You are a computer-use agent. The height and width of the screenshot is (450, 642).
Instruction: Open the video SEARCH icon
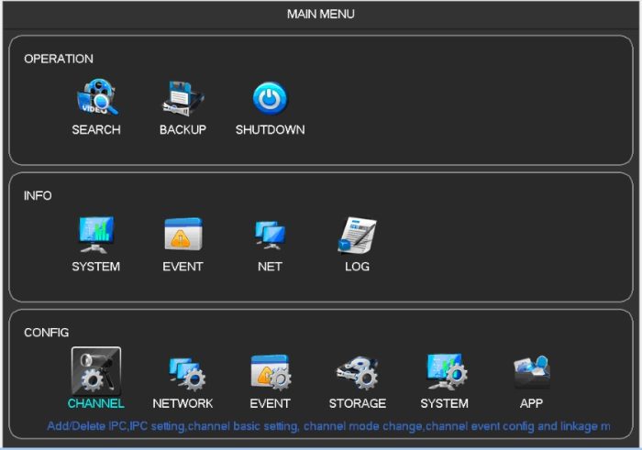(96, 98)
